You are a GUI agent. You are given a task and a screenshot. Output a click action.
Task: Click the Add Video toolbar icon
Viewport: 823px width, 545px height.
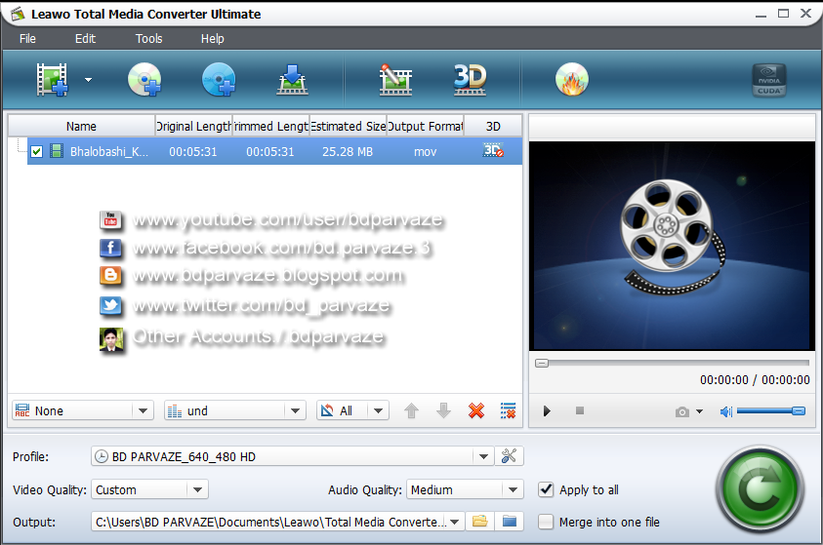52,80
